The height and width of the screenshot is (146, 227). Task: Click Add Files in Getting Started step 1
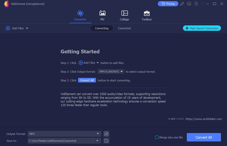(x=87, y=63)
